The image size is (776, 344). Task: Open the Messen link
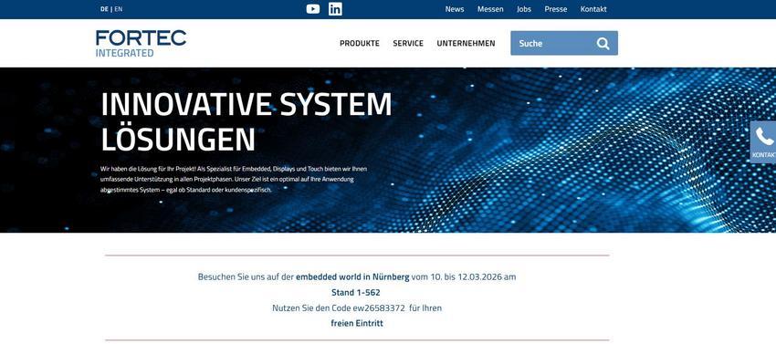[x=490, y=9]
